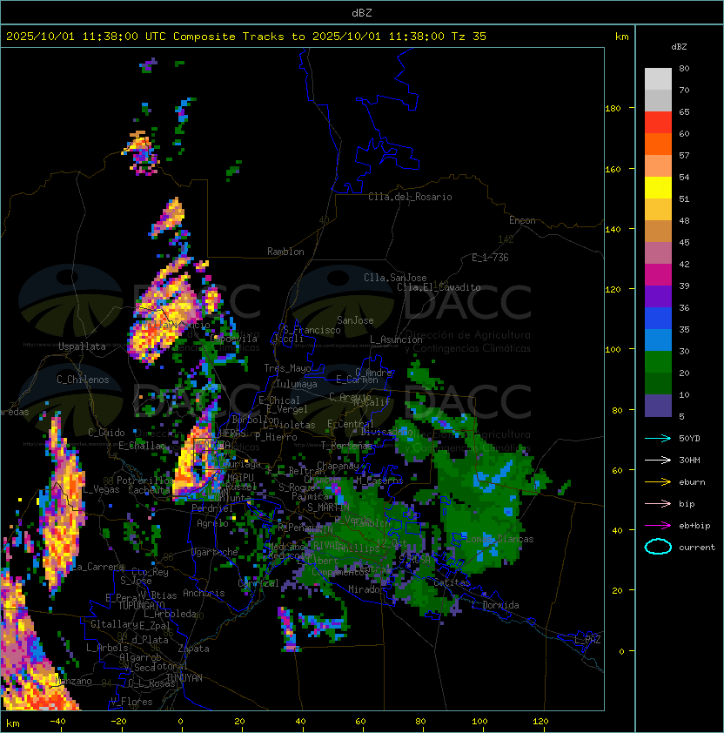The image size is (724, 733).
Task: Click the cyan ellipse 'current' legend icon
Action: (x=658, y=547)
